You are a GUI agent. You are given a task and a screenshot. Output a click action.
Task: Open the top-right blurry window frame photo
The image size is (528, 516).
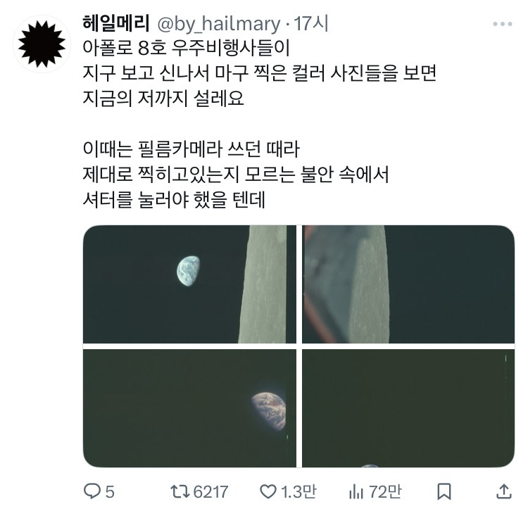pos(408,284)
